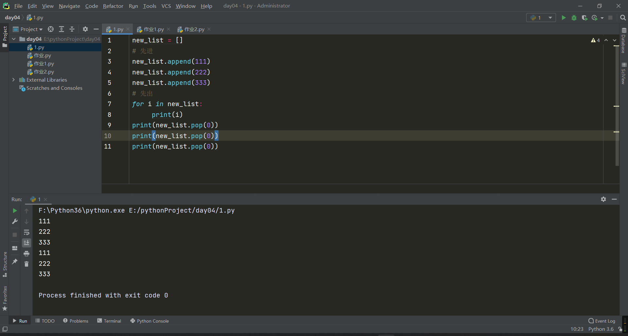Open the Refactor menu

click(x=113, y=6)
